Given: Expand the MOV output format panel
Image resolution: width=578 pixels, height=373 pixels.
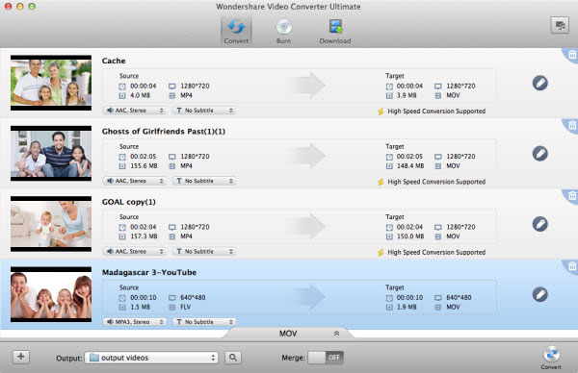Looking at the screenshot, I should pos(289,334).
